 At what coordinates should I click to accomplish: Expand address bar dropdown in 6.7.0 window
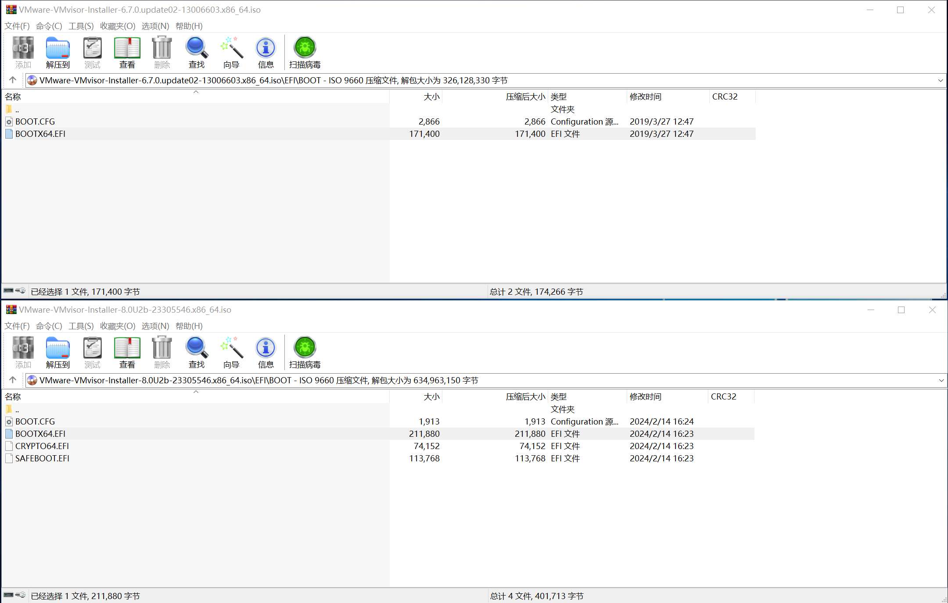941,80
